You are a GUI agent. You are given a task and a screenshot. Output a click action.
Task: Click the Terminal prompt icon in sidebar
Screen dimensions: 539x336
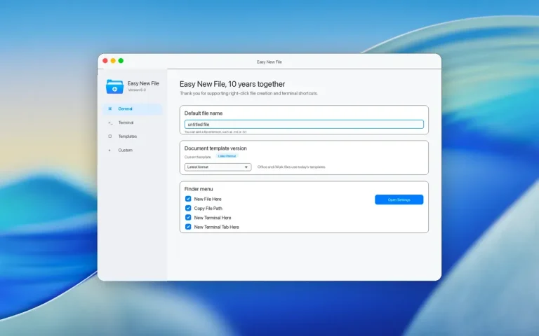click(110, 122)
